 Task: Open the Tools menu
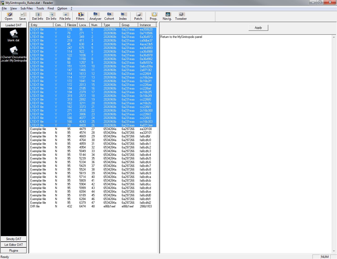click(40, 8)
